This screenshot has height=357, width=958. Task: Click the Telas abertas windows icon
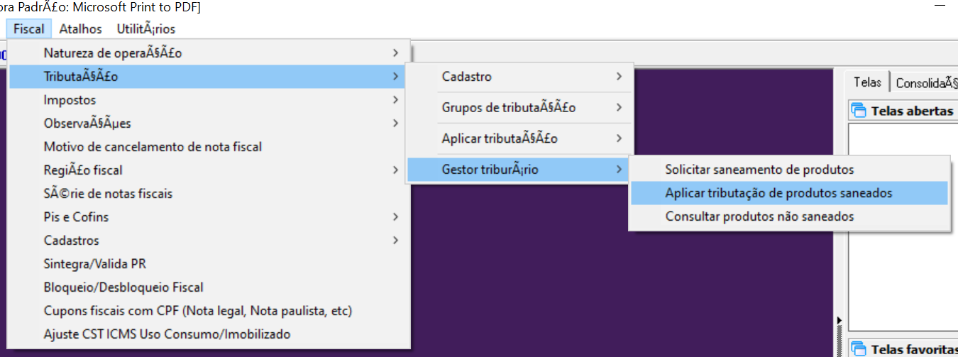click(x=859, y=111)
